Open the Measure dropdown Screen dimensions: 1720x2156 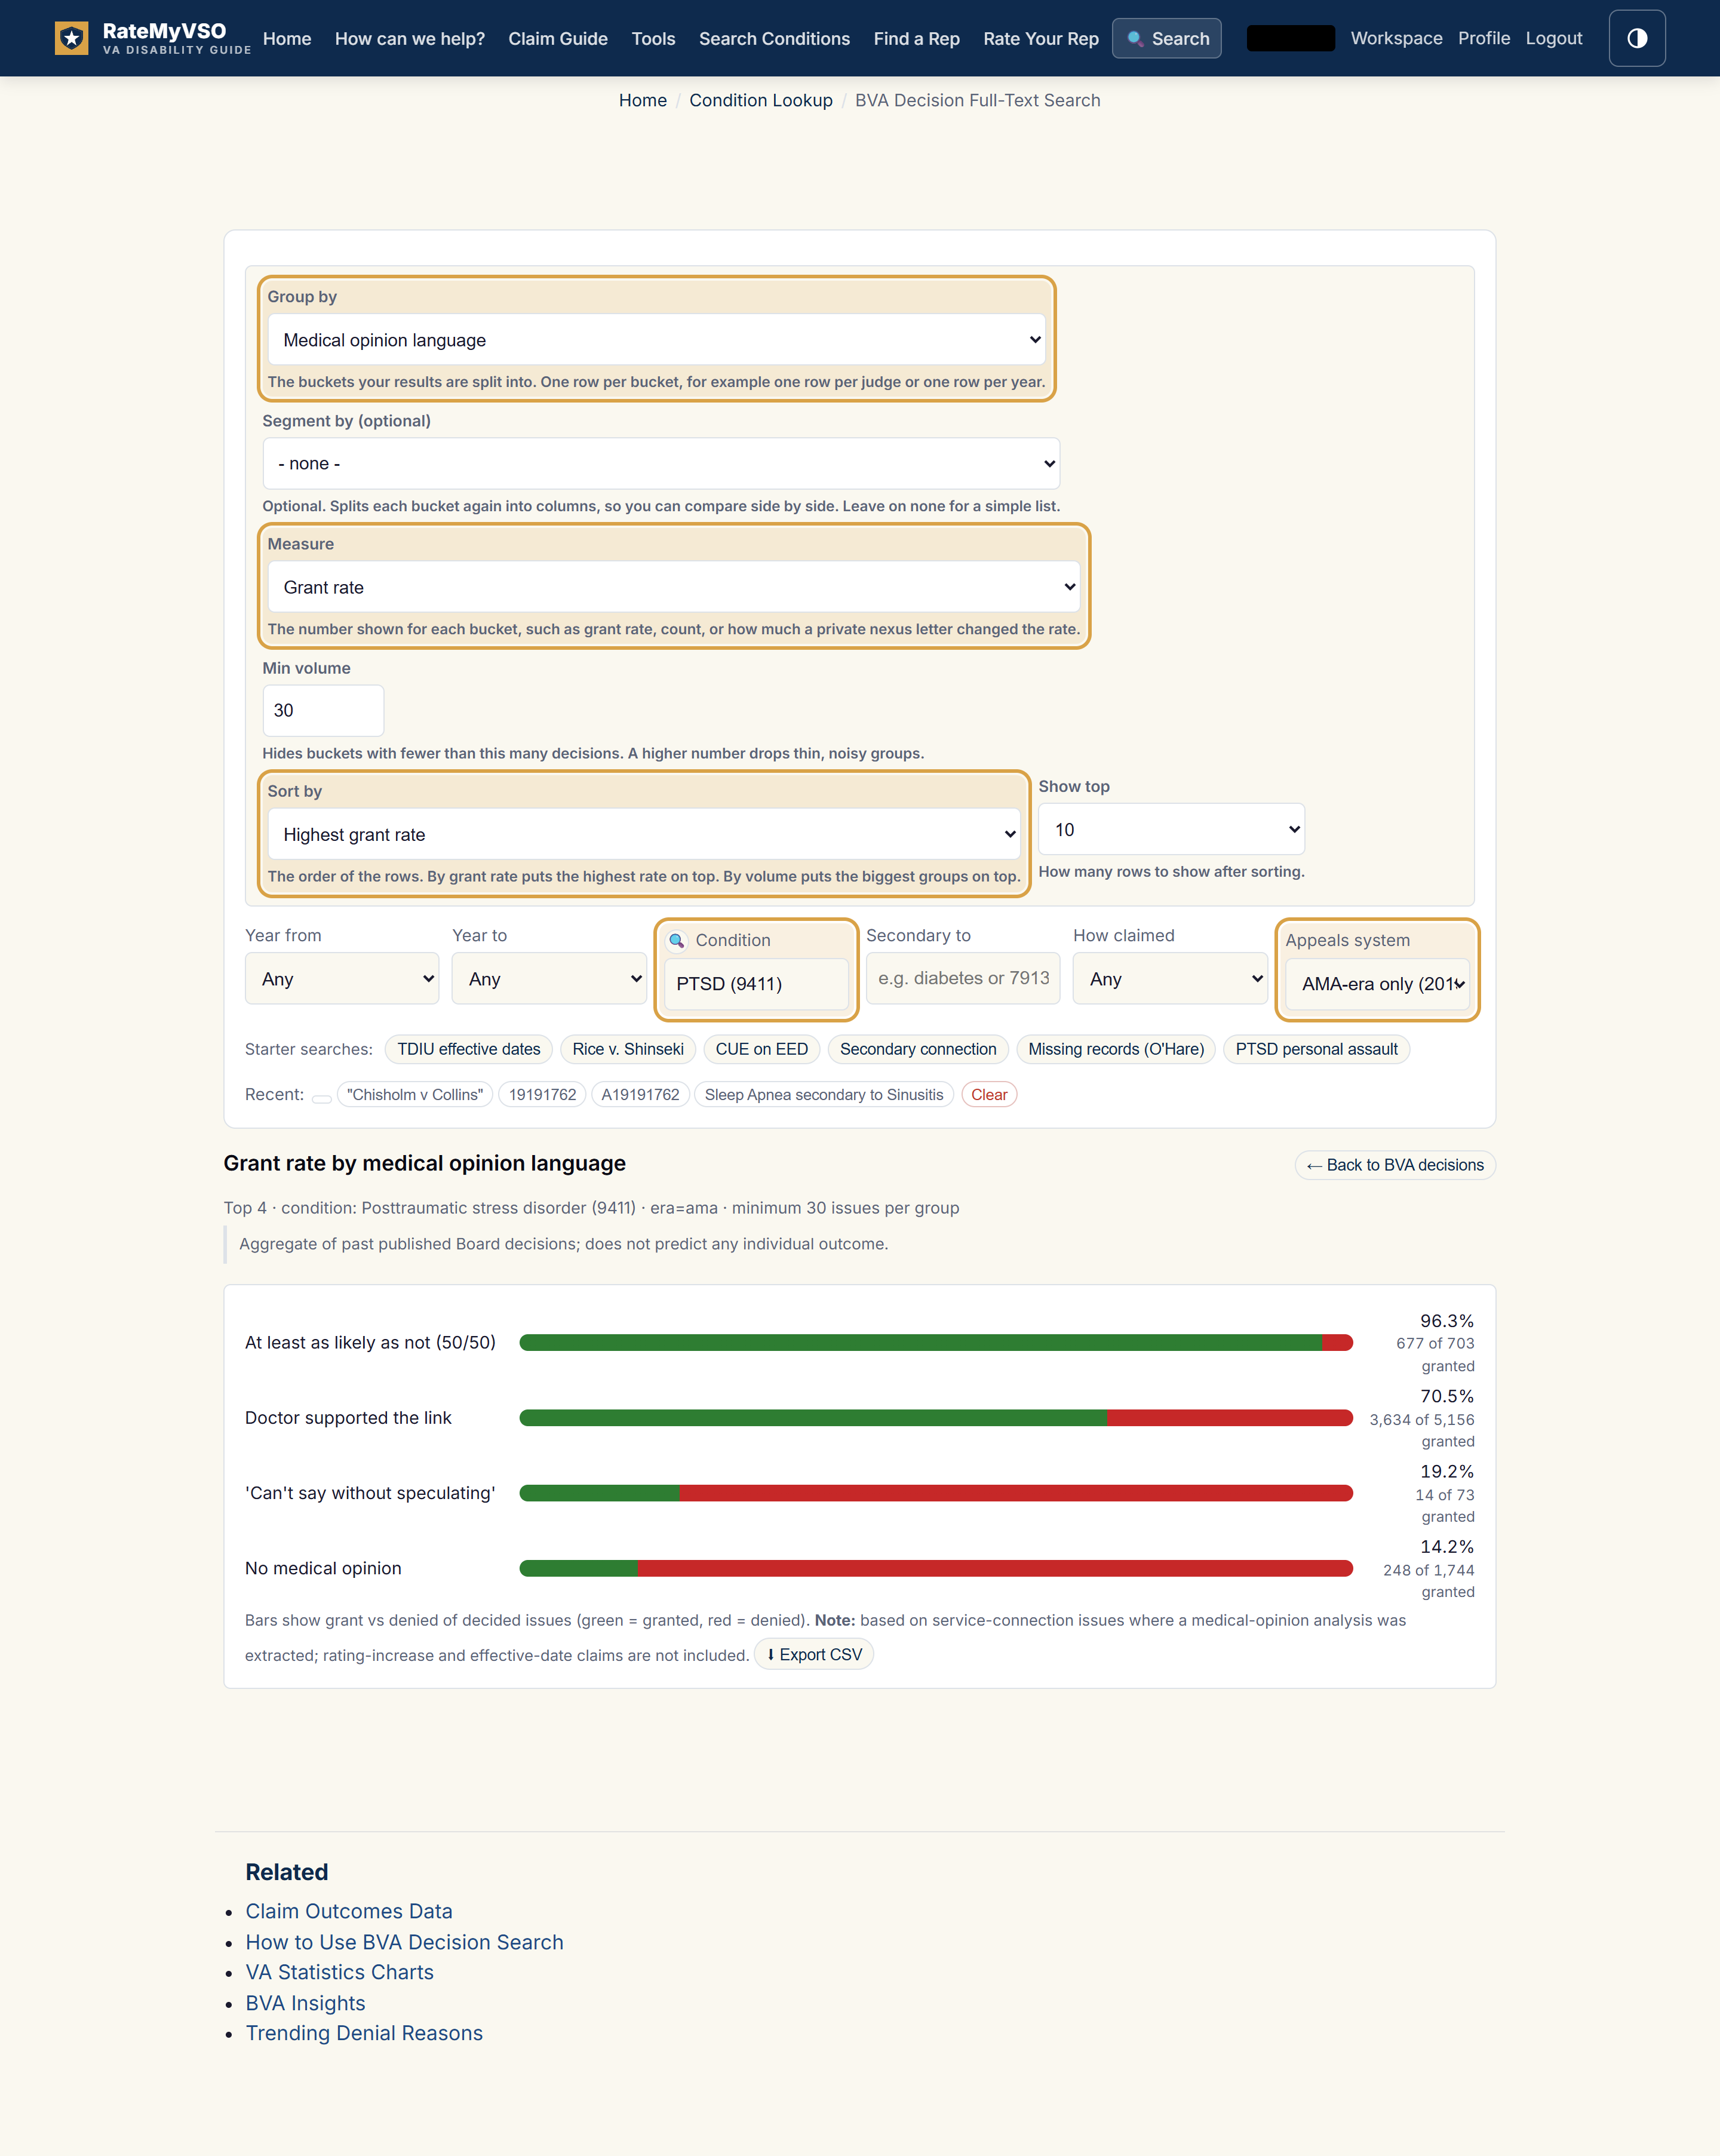pyautogui.click(x=674, y=587)
